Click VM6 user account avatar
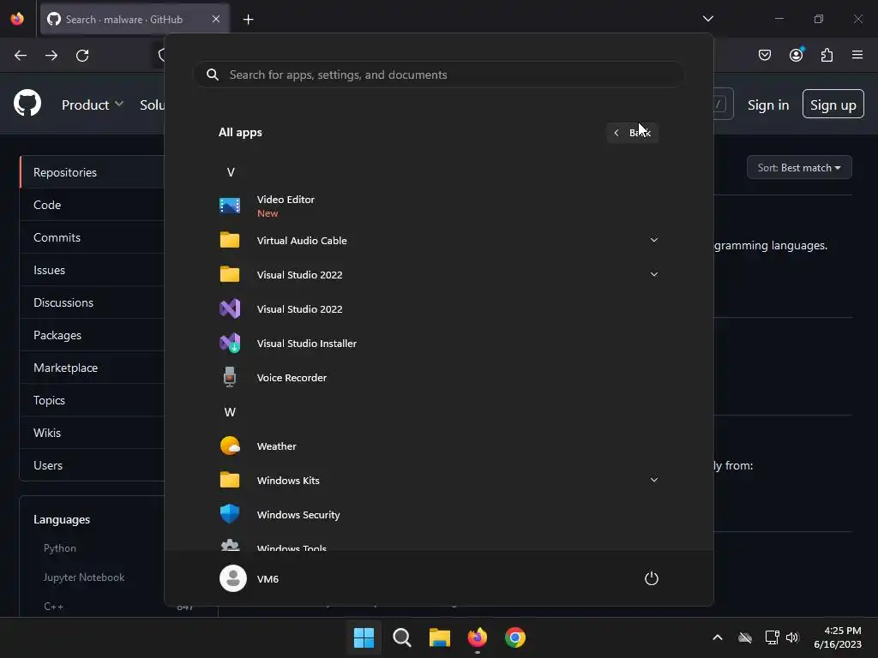The image size is (878, 658). pyautogui.click(x=233, y=578)
